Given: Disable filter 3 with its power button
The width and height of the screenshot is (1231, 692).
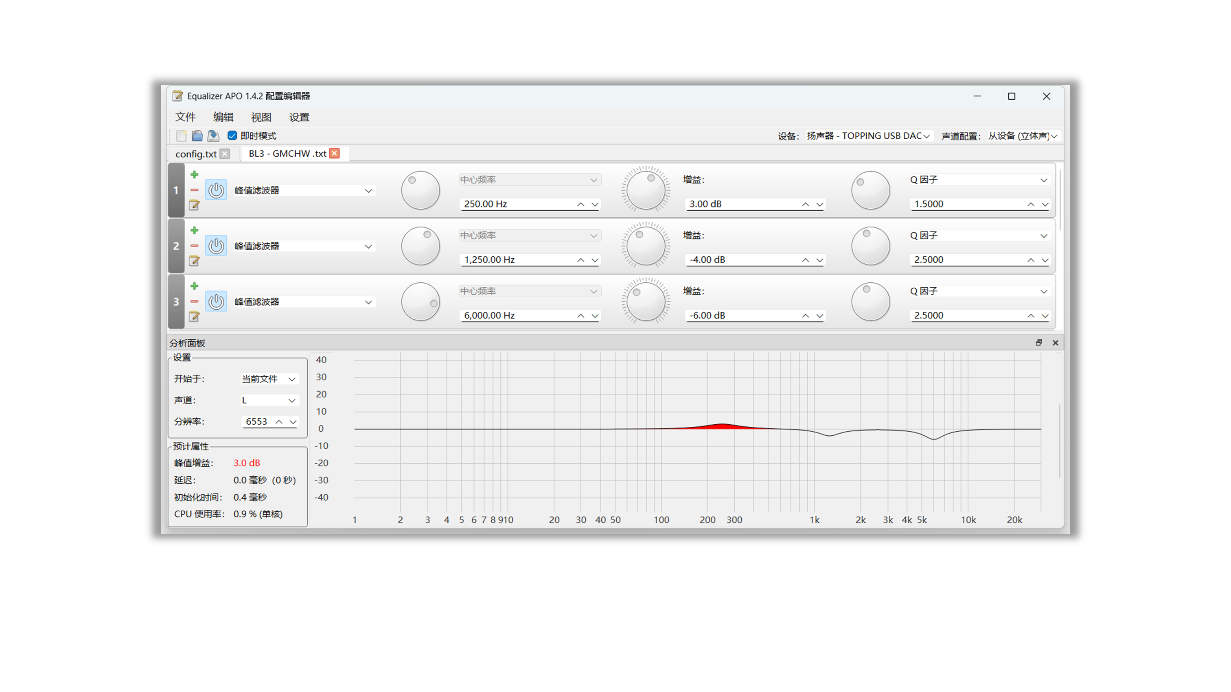Looking at the screenshot, I should [216, 302].
